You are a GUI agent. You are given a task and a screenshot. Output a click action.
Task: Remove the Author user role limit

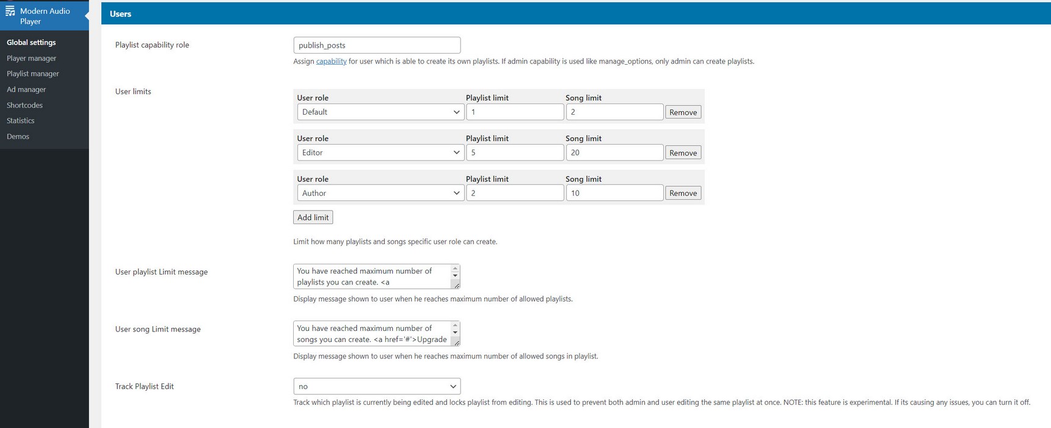[683, 193]
